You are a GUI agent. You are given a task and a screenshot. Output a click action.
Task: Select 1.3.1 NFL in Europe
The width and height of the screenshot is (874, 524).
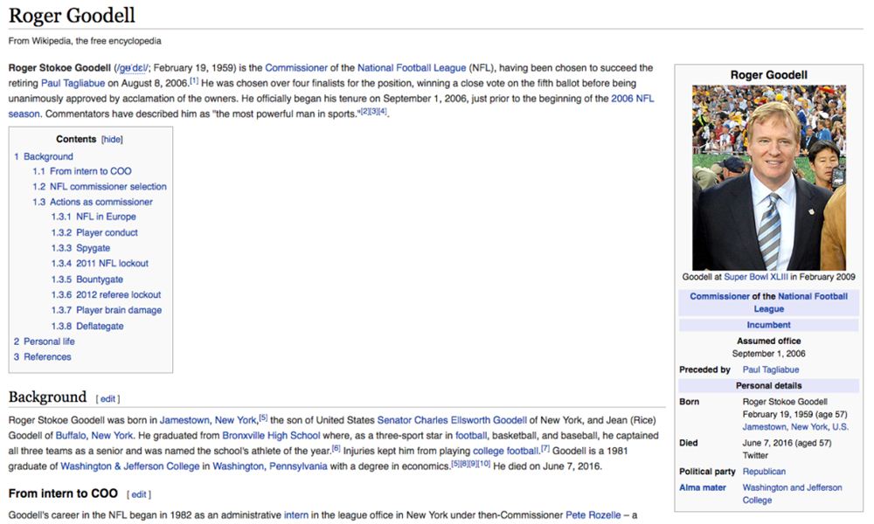coord(94,217)
